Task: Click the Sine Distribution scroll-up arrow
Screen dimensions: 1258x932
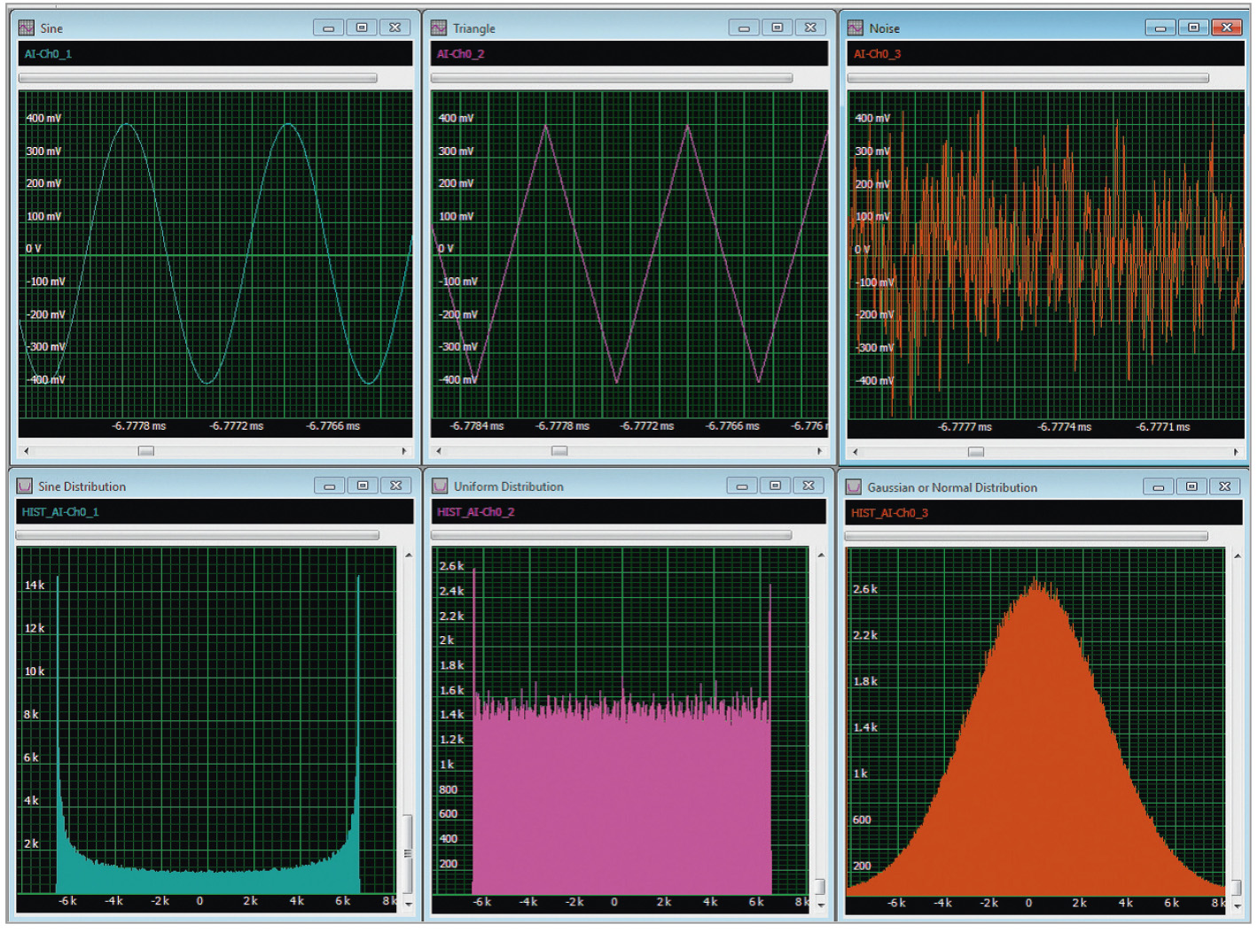Action: pos(408,555)
